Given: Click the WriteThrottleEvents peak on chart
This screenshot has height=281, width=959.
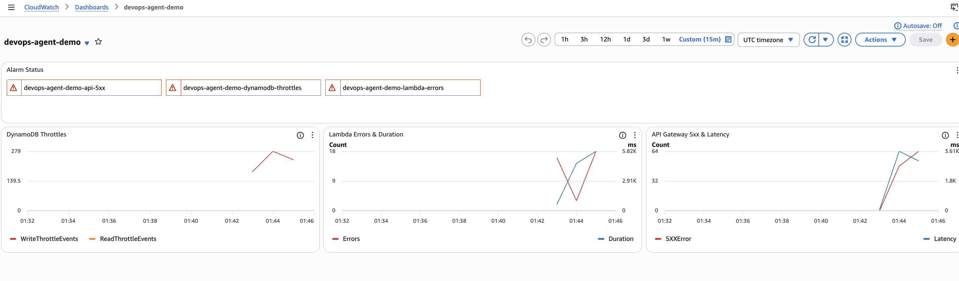Looking at the screenshot, I should [273, 152].
